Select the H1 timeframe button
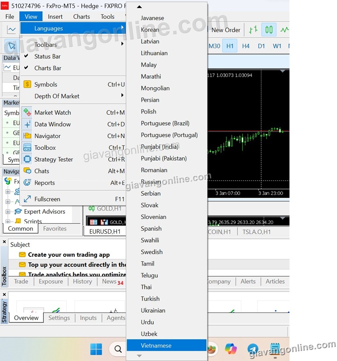 230,46
